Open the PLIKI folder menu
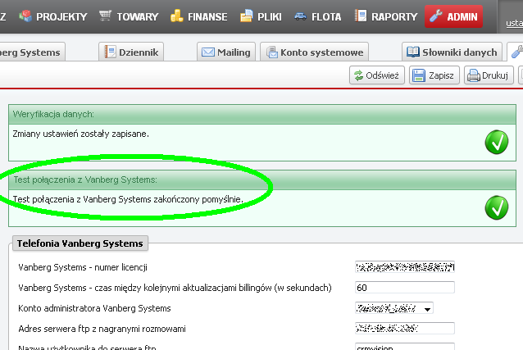523x350 pixels. [x=261, y=16]
